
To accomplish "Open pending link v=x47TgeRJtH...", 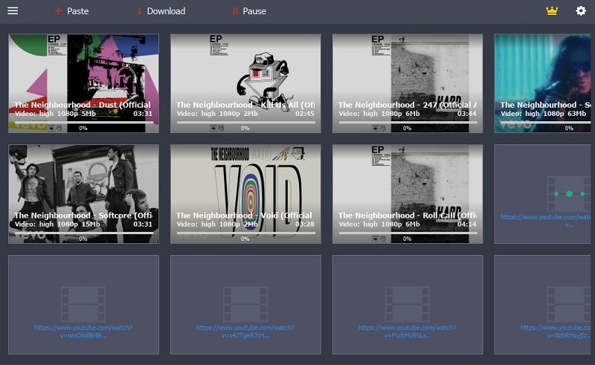I will (x=245, y=332).
